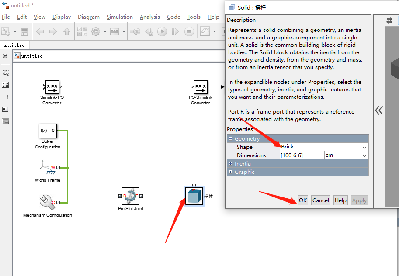Open the Simulation menu
Viewport: 399px width, 276px height.
coord(119,17)
